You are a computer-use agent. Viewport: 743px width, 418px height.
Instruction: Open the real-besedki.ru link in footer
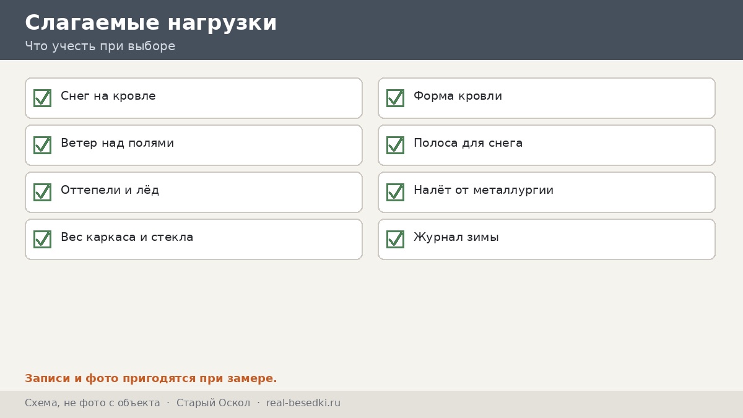pyautogui.click(x=303, y=403)
